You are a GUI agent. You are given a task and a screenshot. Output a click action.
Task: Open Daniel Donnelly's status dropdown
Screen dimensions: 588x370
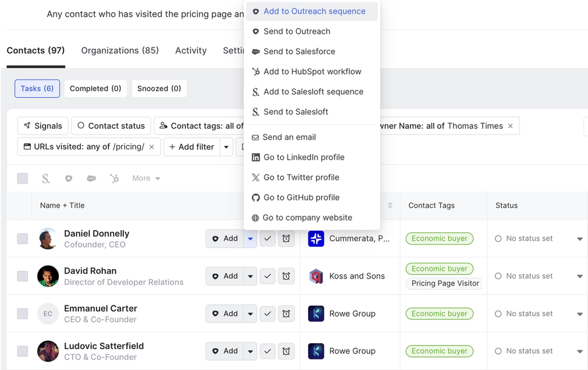point(579,239)
